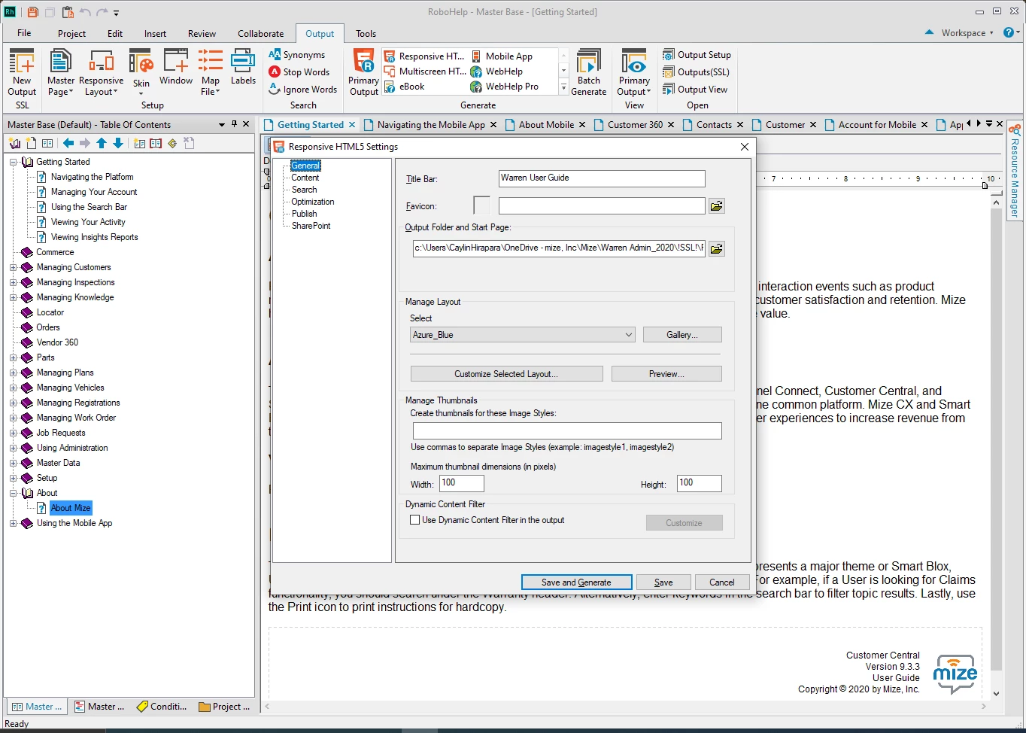Expand the Using the Mobile App book
Screen dimensions: 1026x733
point(13,523)
